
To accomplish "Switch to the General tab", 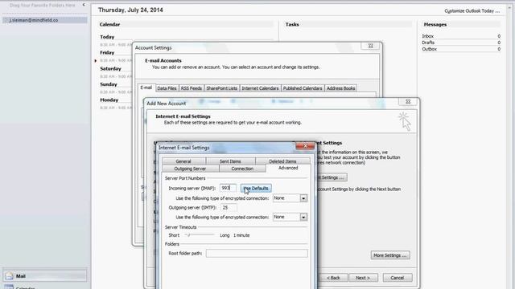I will tap(183, 161).
